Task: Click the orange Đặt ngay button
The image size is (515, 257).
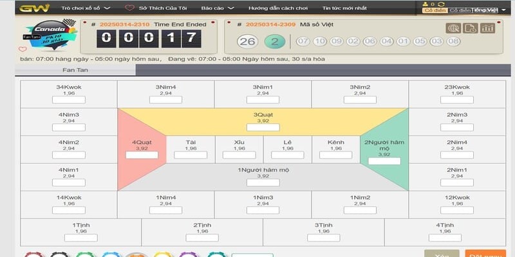Action: coord(485,253)
